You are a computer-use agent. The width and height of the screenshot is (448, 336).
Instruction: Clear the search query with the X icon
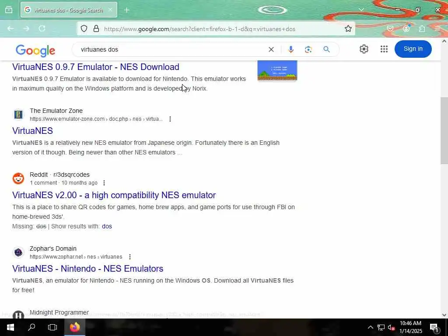tap(271, 49)
